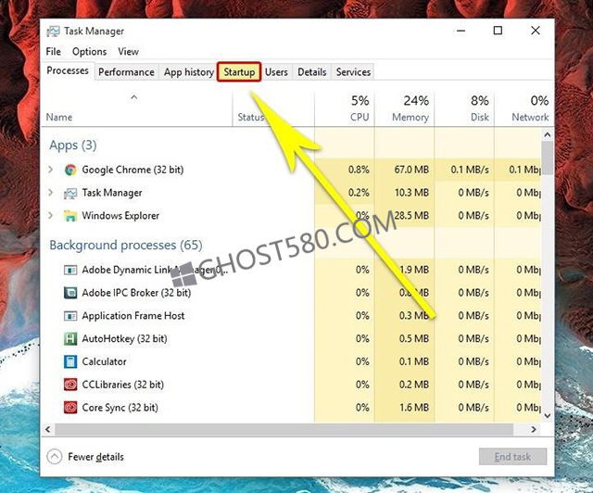Click the Calculator process icon
Viewport: 593px width, 493px height.
(70, 361)
